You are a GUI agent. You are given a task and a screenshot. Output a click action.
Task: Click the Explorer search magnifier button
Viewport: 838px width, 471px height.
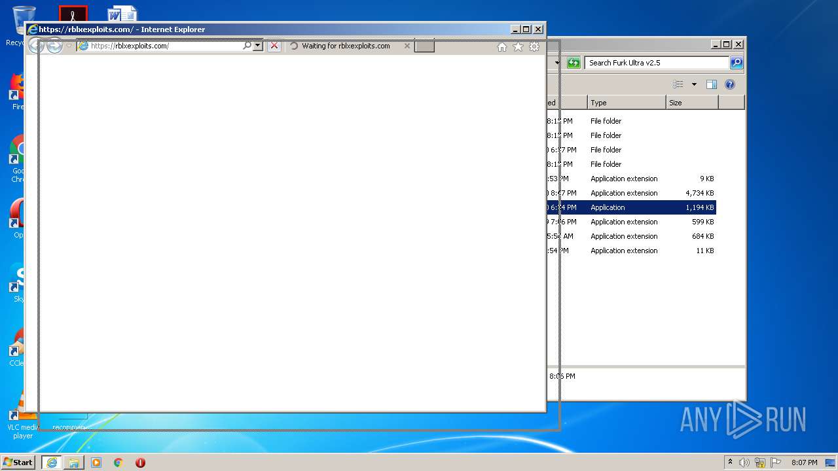(737, 63)
